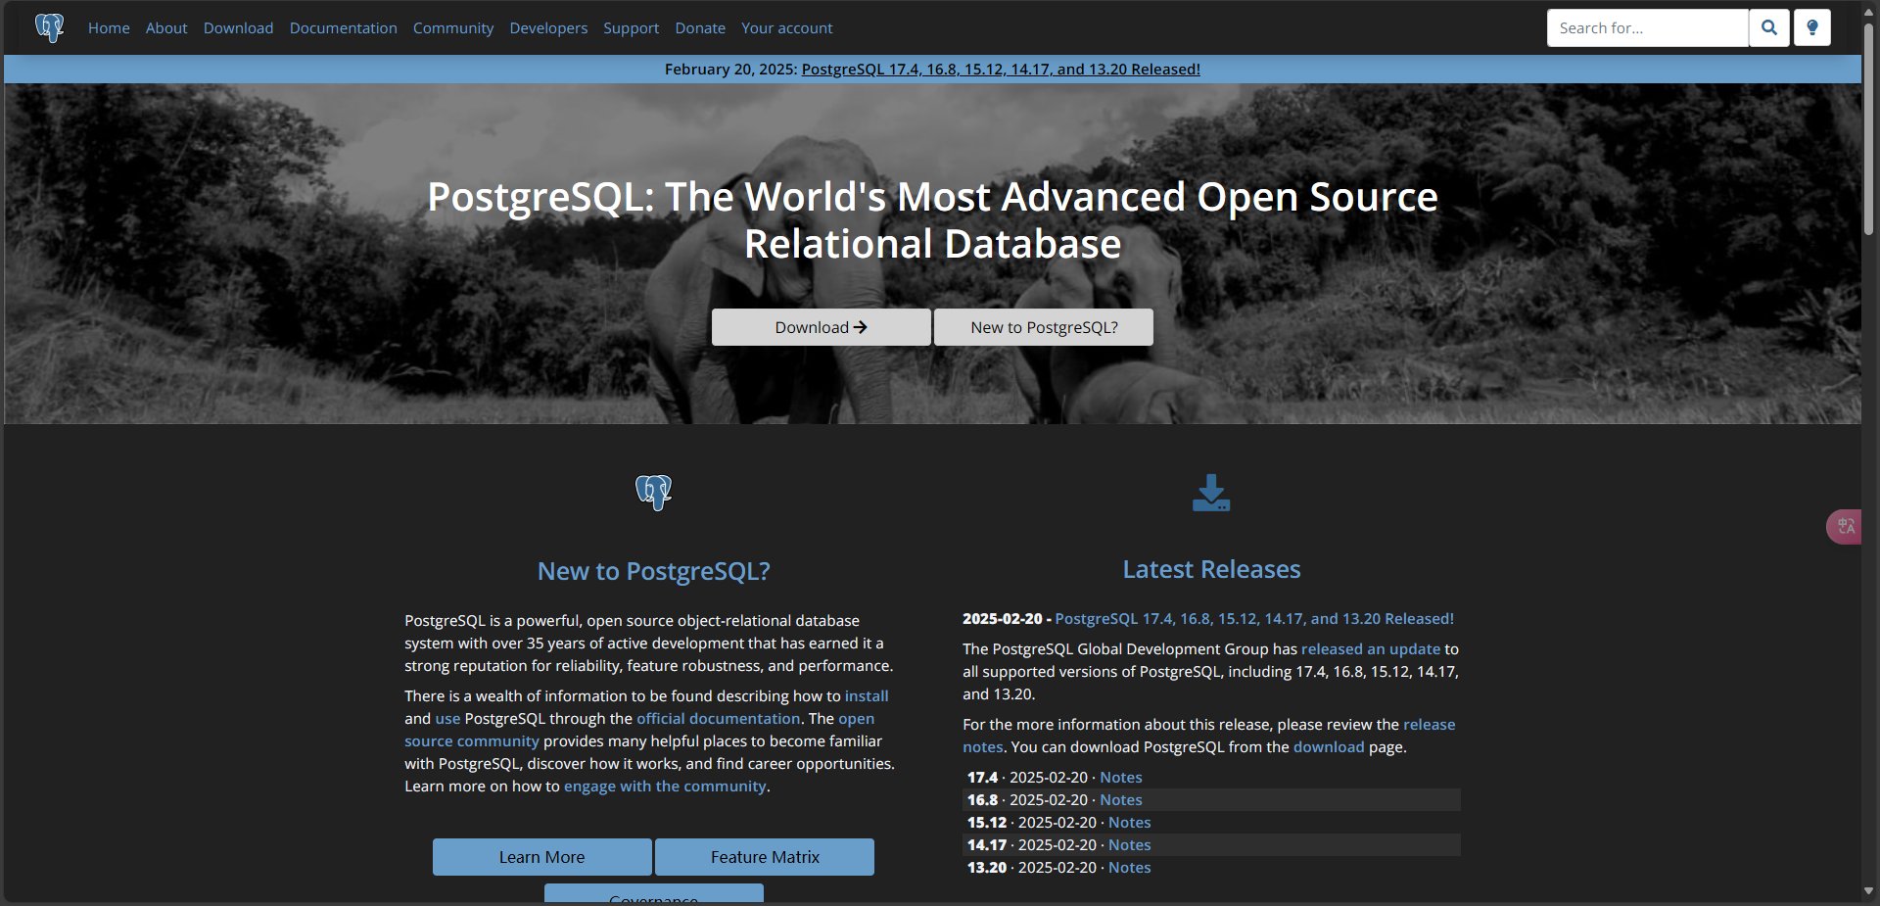Click the scrollbar down arrow
This screenshot has height=906, width=1880.
tap(1868, 891)
